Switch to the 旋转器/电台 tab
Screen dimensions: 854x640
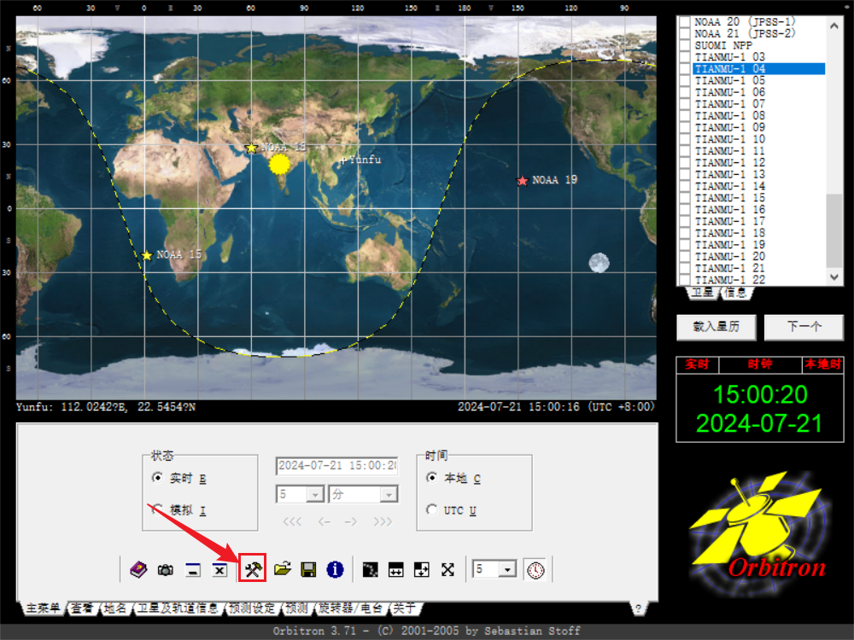[x=350, y=608]
